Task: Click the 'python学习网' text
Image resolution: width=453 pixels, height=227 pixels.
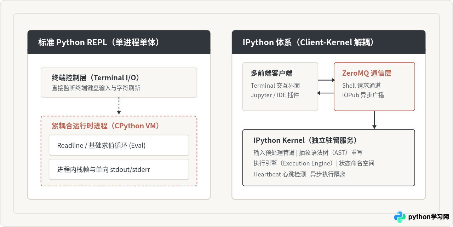Action: pos(429,217)
